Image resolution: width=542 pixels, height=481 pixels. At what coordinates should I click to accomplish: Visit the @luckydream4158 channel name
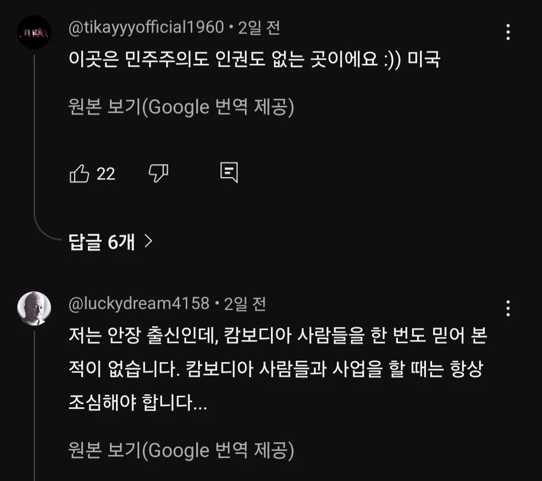coord(139,303)
